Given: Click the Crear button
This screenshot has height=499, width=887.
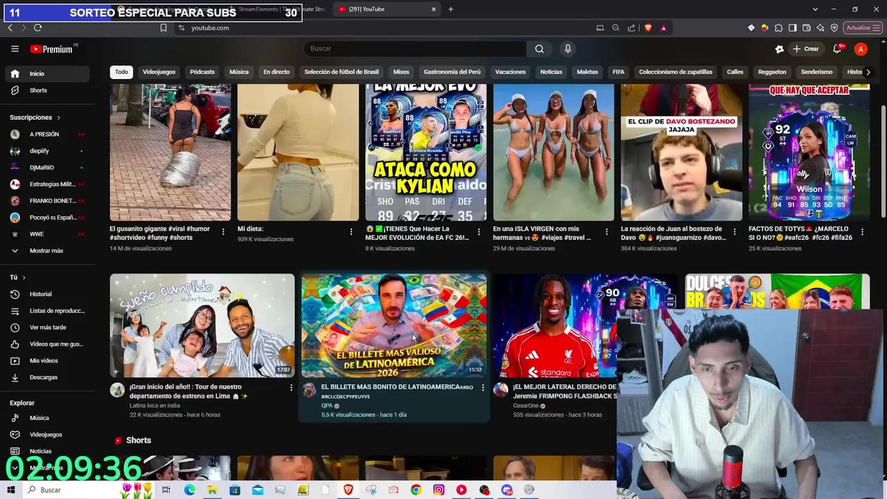Looking at the screenshot, I should [806, 49].
